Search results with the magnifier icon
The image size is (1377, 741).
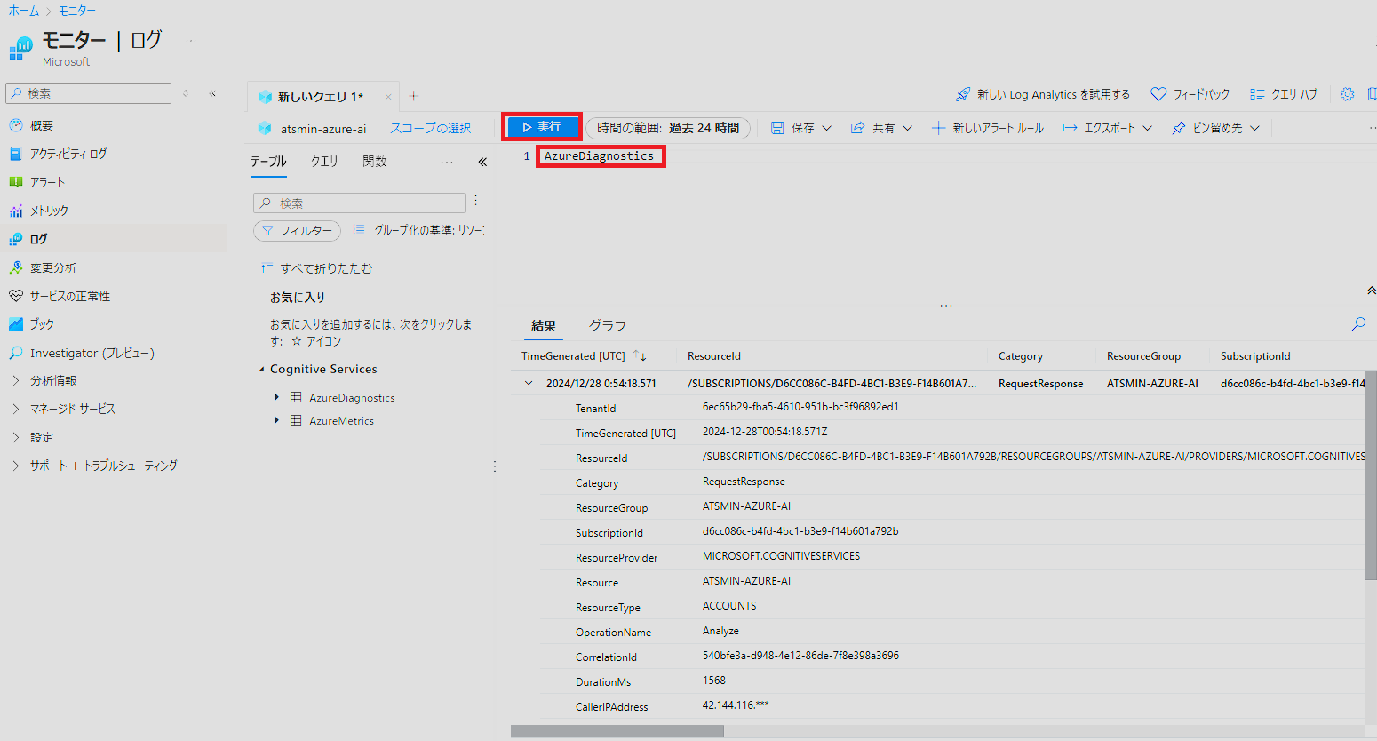[1358, 324]
